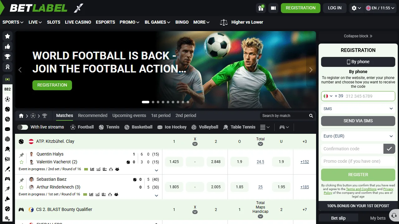
Task: Open the LIVE CASINO menu item
Action: point(78,22)
